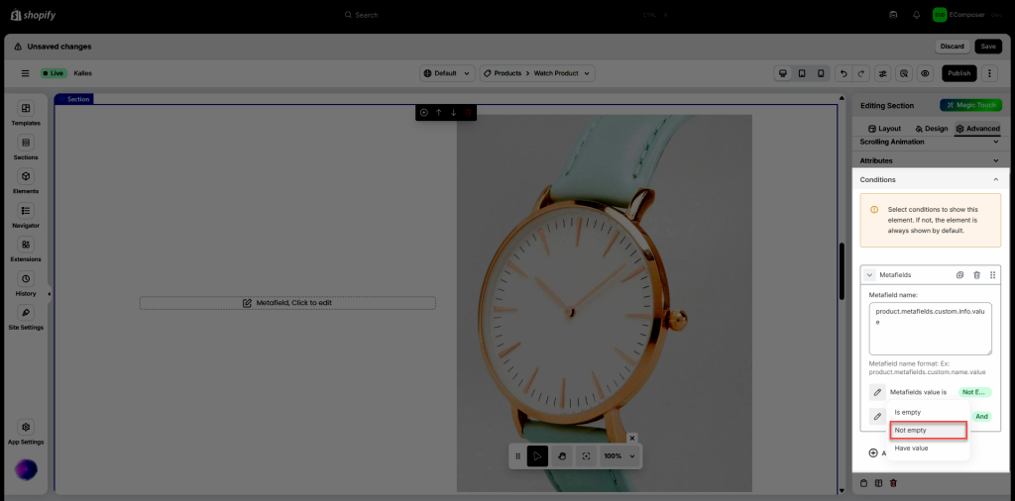Open the Templates panel in sidebar
Viewport: 1015px width, 501px height.
[26, 113]
